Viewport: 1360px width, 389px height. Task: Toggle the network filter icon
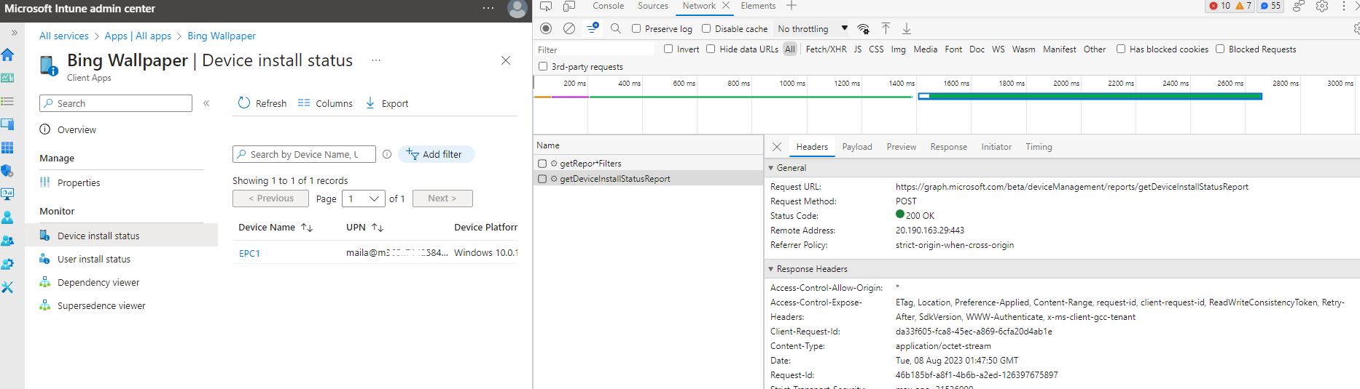coord(593,28)
